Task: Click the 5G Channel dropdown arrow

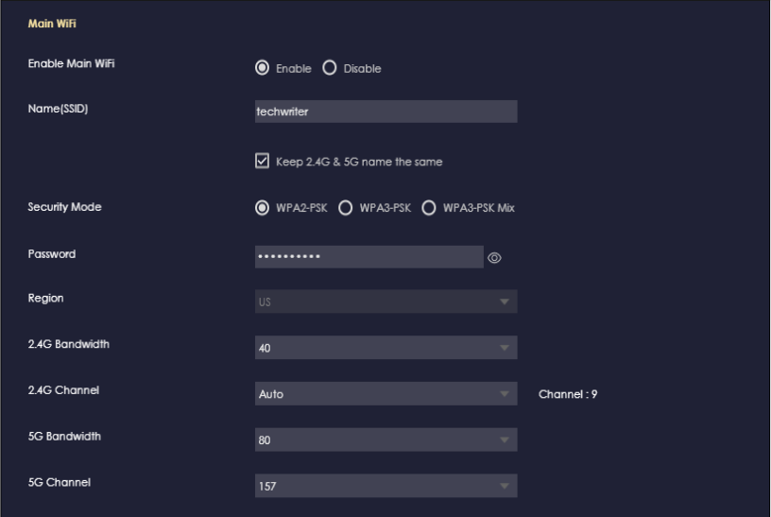Action: (505, 487)
